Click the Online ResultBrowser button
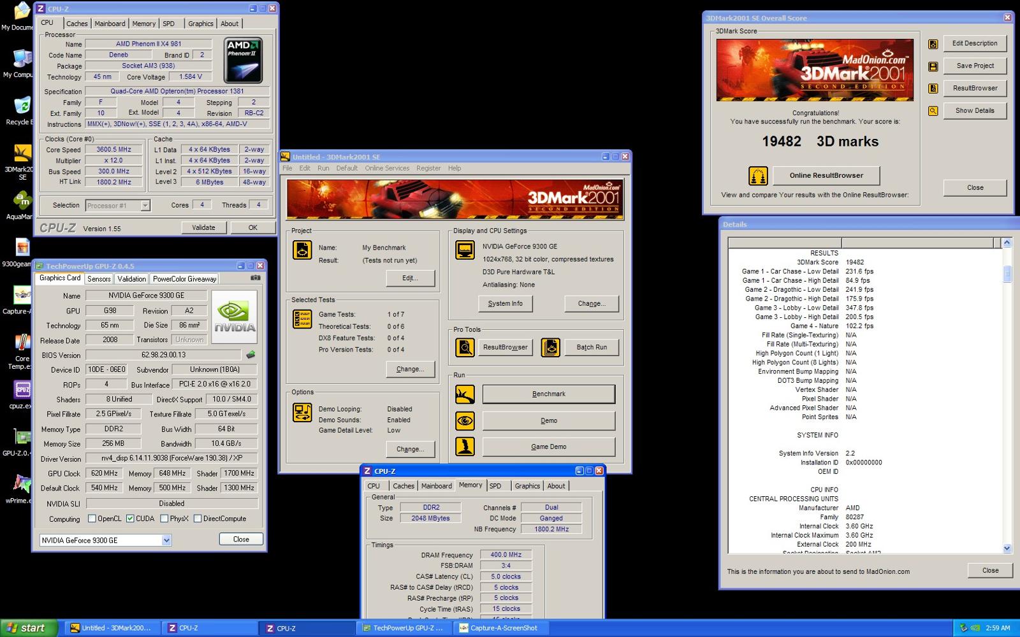The width and height of the screenshot is (1020, 637). click(x=826, y=175)
